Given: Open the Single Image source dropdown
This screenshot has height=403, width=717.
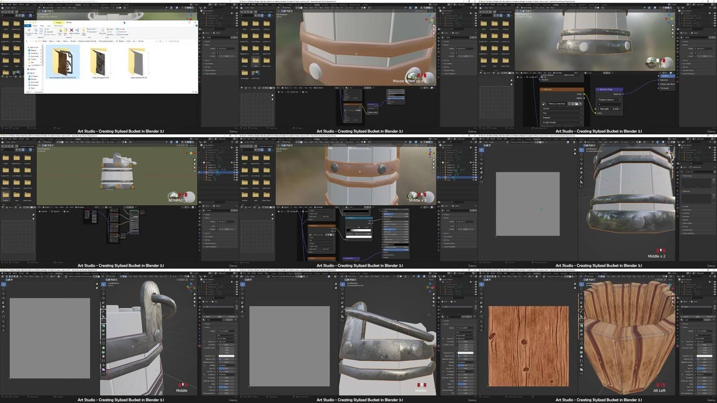Looking at the screenshot, I should pyautogui.click(x=562, y=122).
